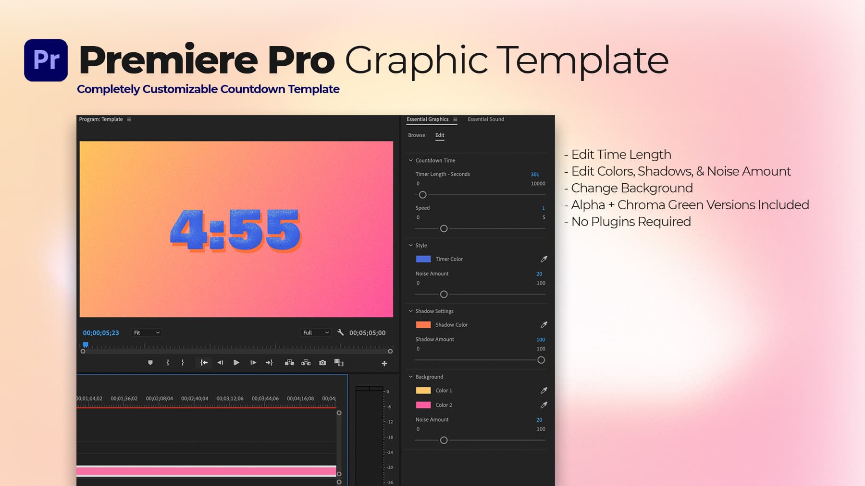Screen dimensions: 865x486
Task: Click the Speed slider handle
Action: pyautogui.click(x=444, y=229)
